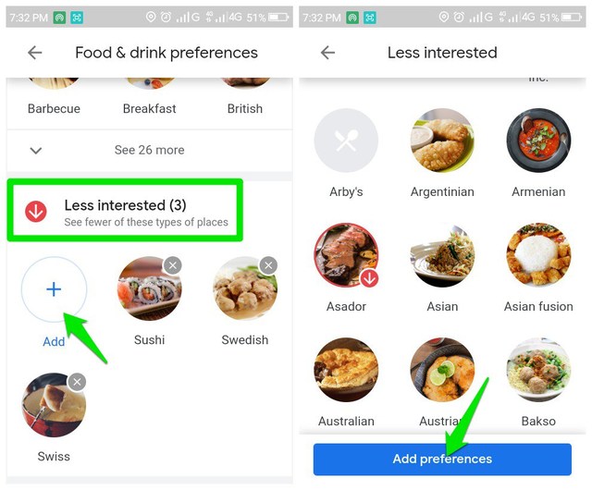Tap the Add preferences button
The image size is (592, 490).
[x=442, y=459]
